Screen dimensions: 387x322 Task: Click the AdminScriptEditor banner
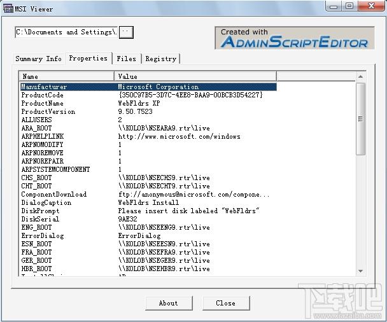[x=295, y=38]
